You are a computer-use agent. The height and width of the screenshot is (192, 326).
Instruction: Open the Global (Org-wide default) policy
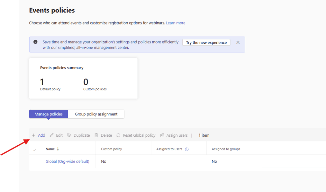[67, 161]
